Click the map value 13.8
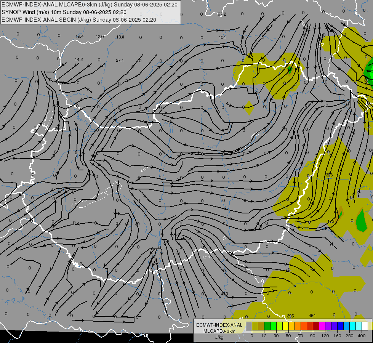Image resolution: width=373 pixels, height=343 pixels. [120, 37]
